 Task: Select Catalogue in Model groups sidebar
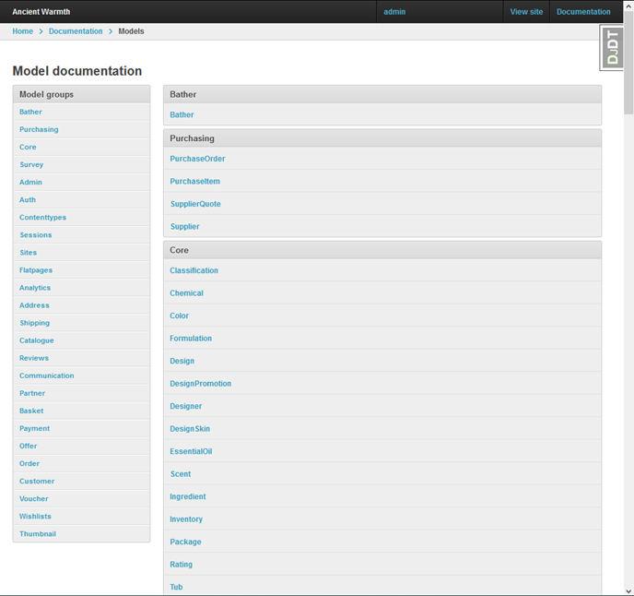coord(37,341)
